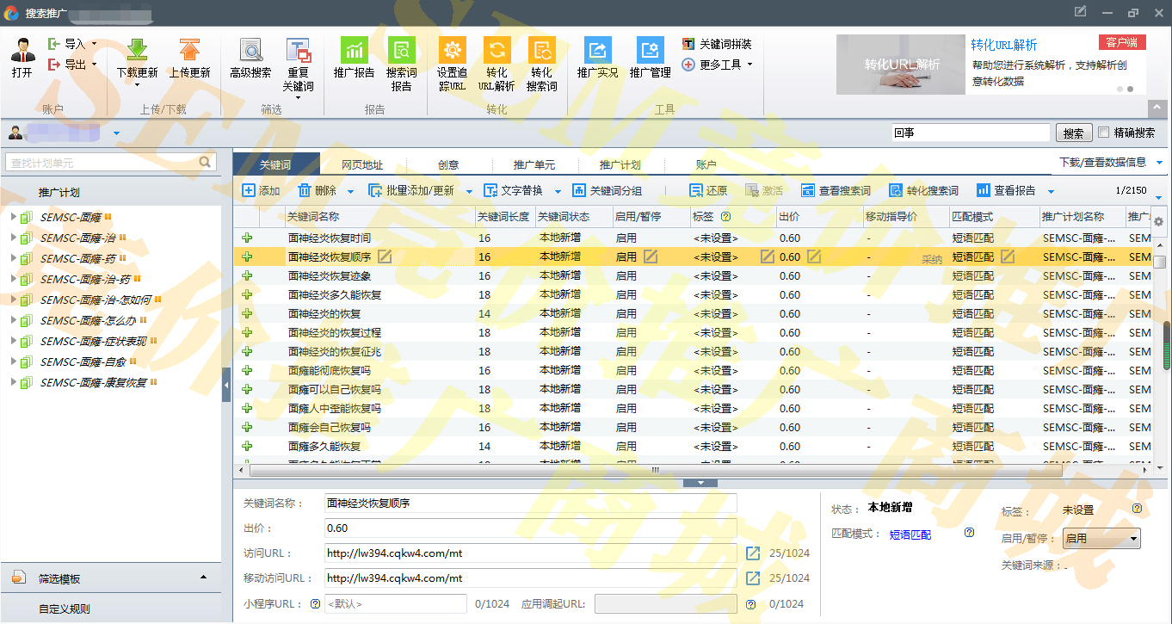
Task: Click the 搜索 button
Action: (x=1073, y=133)
